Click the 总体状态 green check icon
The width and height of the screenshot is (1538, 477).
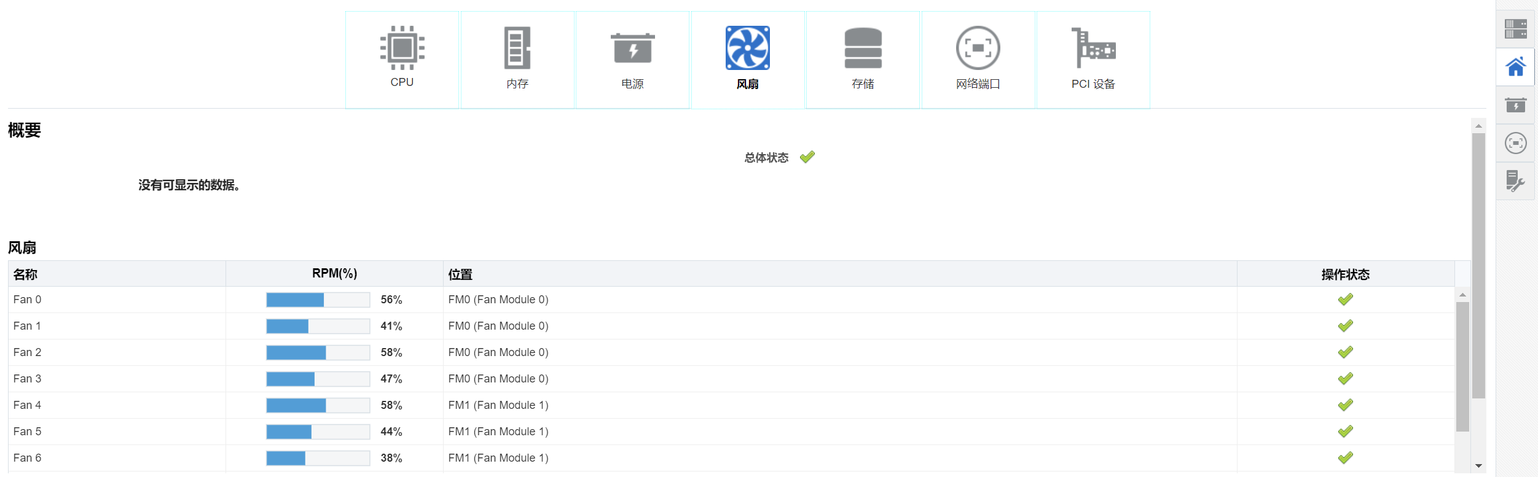807,157
